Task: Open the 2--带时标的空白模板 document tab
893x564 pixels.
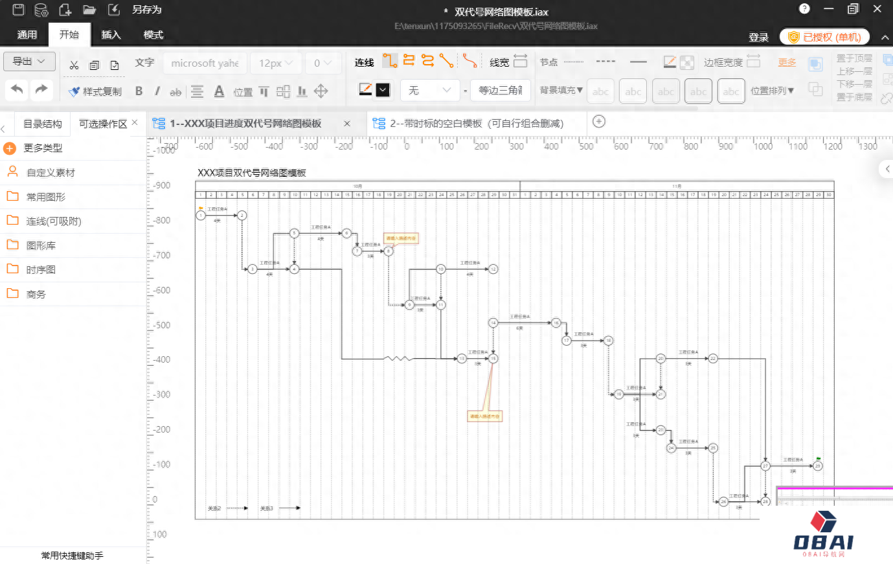Action: pos(476,123)
